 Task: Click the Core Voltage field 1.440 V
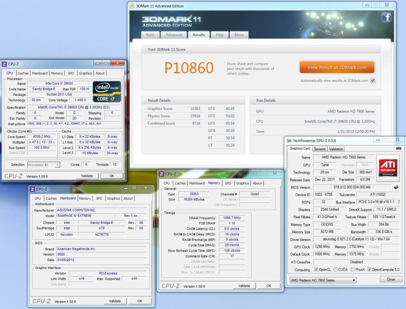click(80, 100)
